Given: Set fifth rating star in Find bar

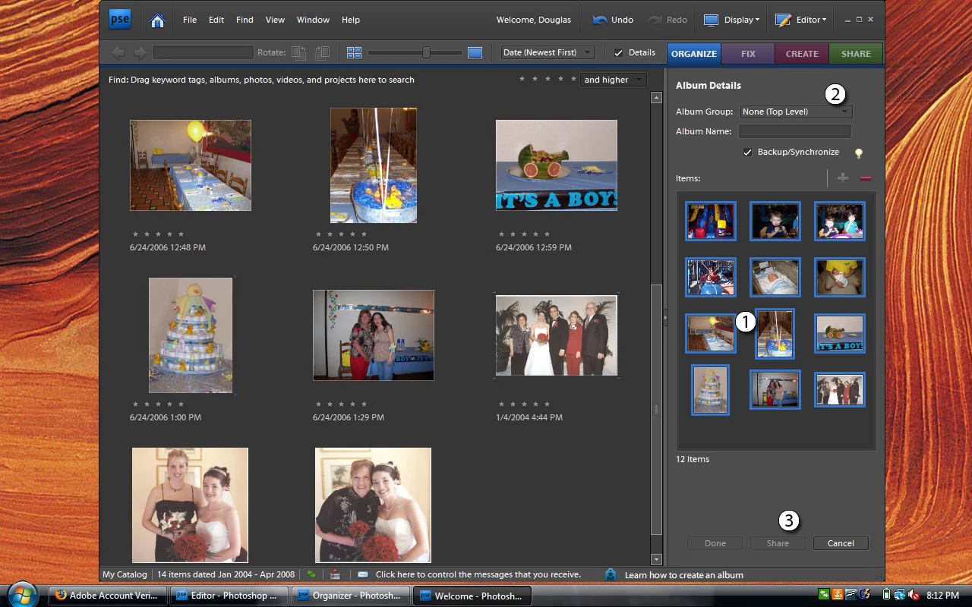Looking at the screenshot, I should pos(573,79).
